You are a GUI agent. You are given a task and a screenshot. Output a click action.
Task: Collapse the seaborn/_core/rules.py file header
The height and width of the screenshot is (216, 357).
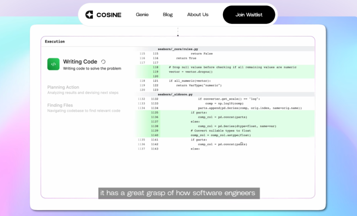coord(177,49)
